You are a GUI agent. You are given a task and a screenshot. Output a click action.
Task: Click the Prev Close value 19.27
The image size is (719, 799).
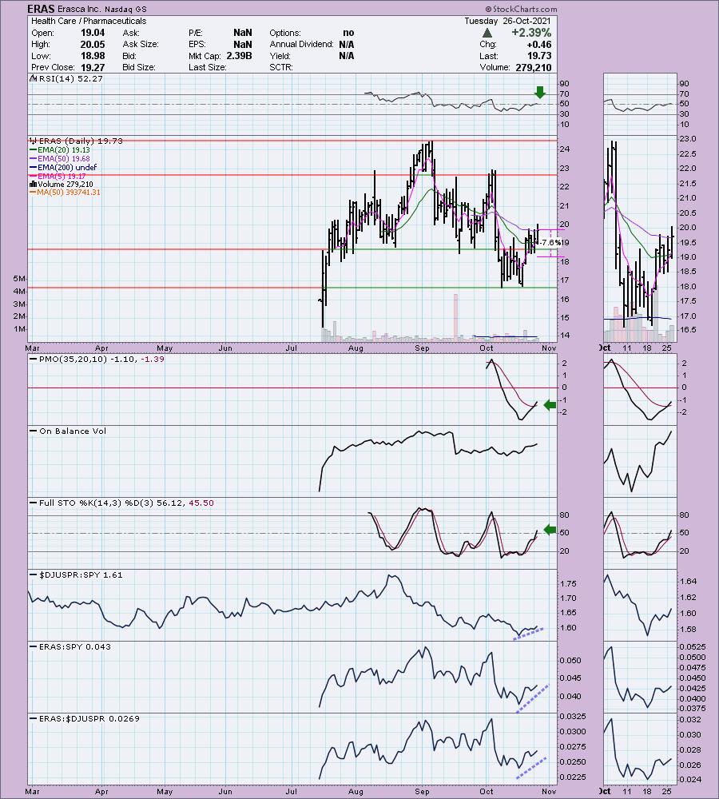(93, 67)
